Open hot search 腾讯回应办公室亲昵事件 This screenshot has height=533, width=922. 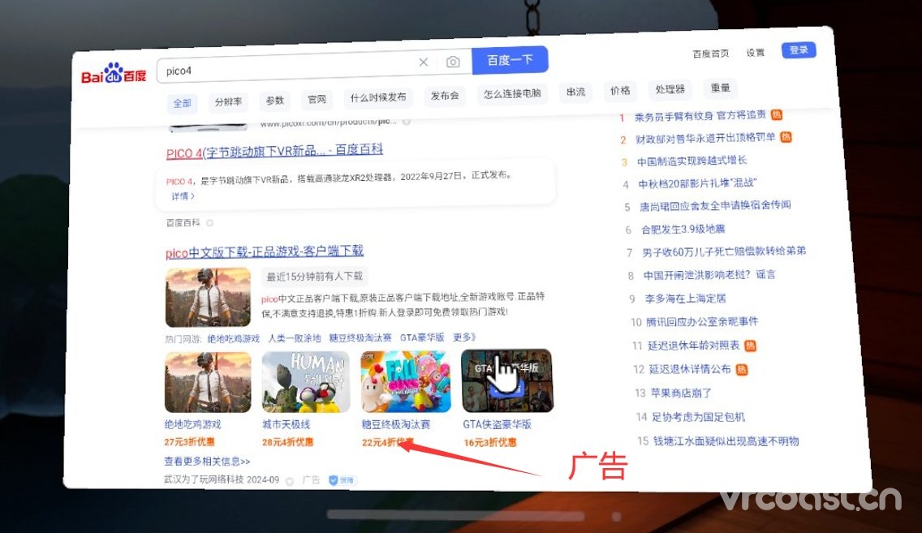point(702,322)
